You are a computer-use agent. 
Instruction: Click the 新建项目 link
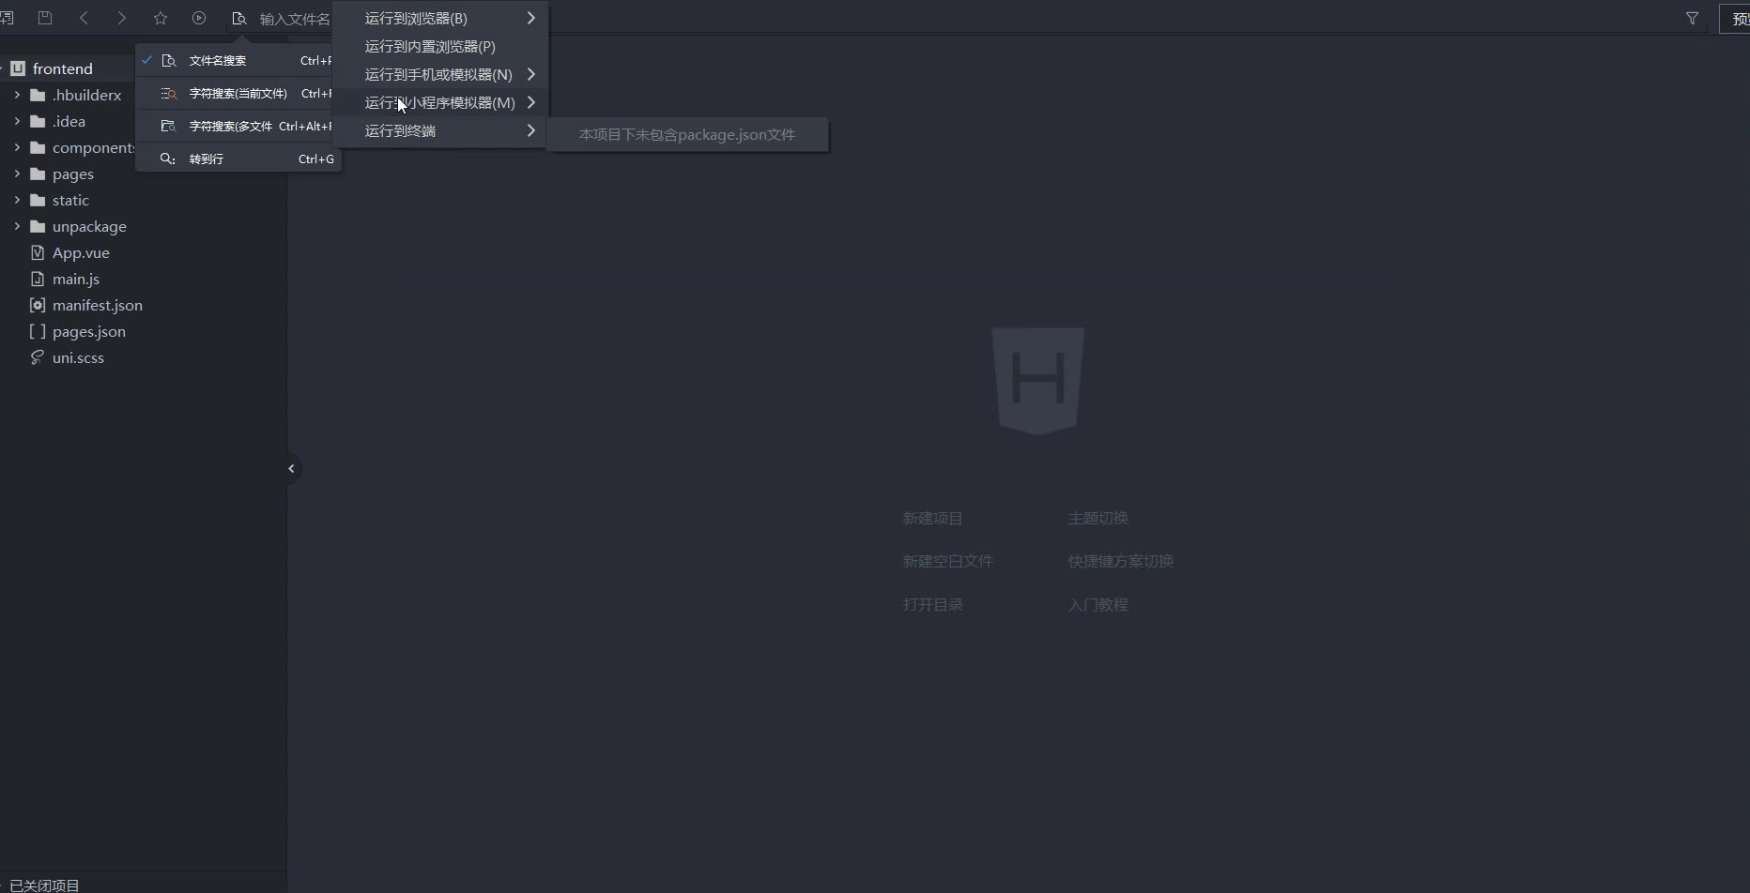(932, 518)
